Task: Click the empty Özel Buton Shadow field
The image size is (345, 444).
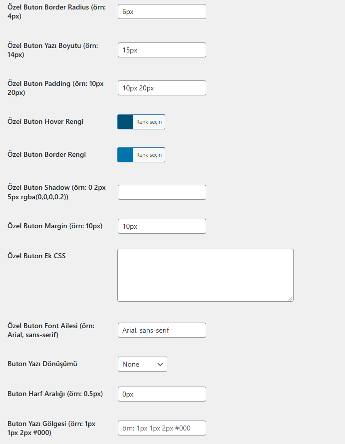Action: pyautogui.click(x=162, y=192)
